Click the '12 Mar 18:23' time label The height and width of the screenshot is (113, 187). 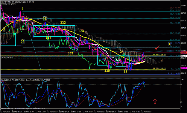[99, 112]
